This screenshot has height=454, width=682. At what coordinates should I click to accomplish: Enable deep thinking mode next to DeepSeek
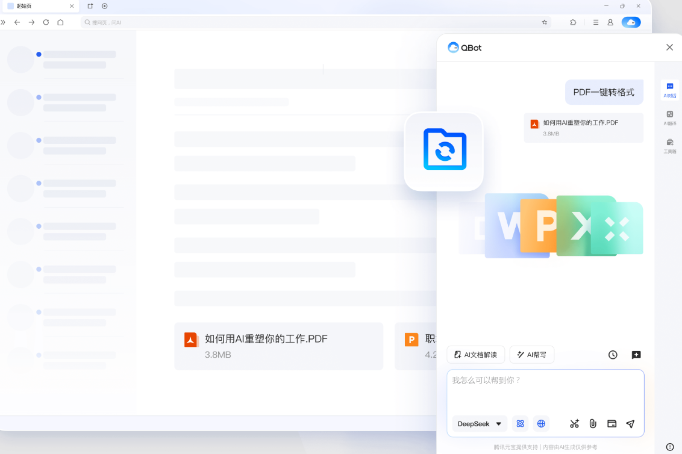click(520, 423)
